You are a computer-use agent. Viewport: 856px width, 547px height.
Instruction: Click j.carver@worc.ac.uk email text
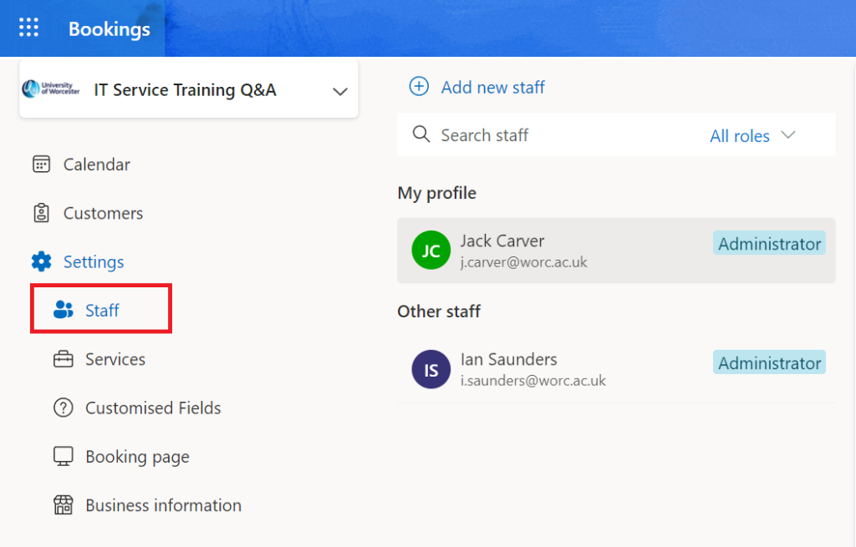click(x=523, y=262)
